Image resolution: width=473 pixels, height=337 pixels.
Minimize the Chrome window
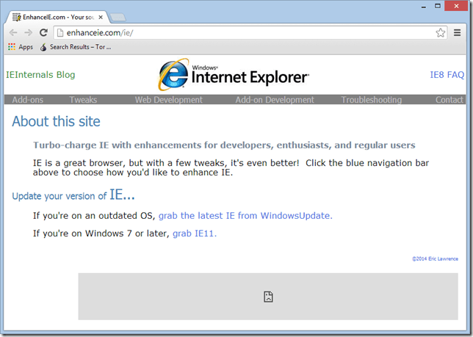click(424, 6)
